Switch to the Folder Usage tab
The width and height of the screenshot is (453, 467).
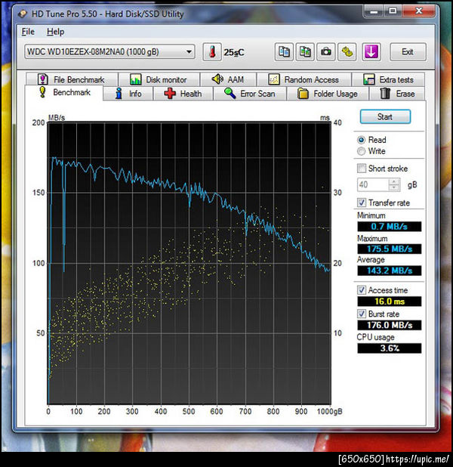tap(328, 94)
